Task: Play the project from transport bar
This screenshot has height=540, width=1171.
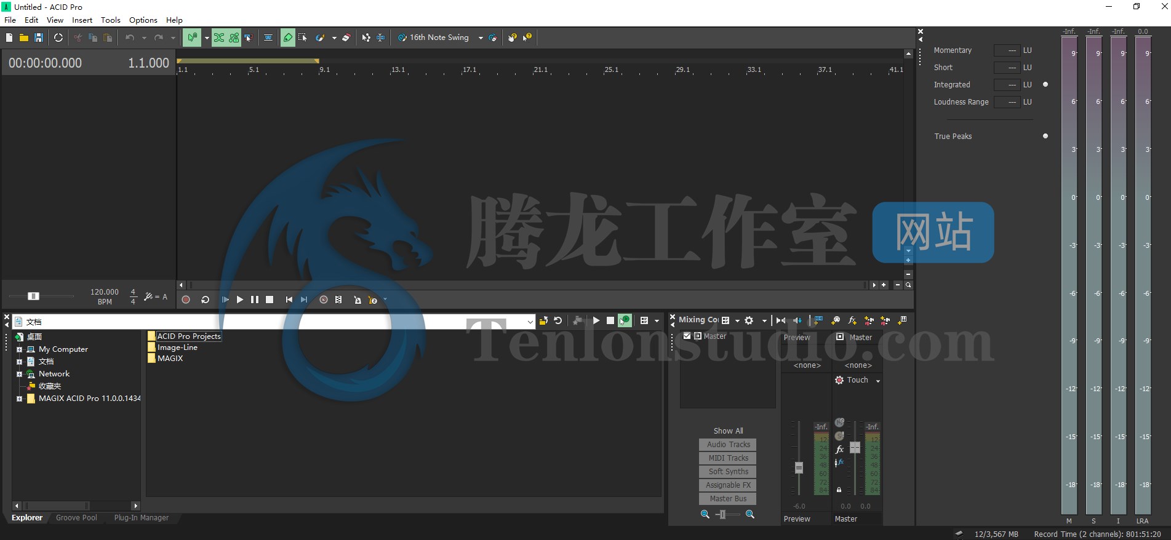Action: (240, 300)
